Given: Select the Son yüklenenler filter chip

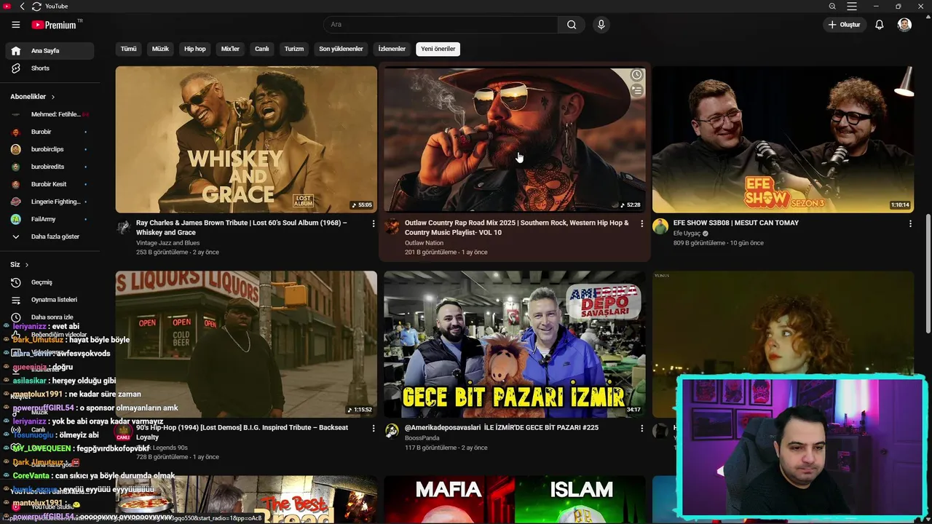Looking at the screenshot, I should click(x=341, y=49).
